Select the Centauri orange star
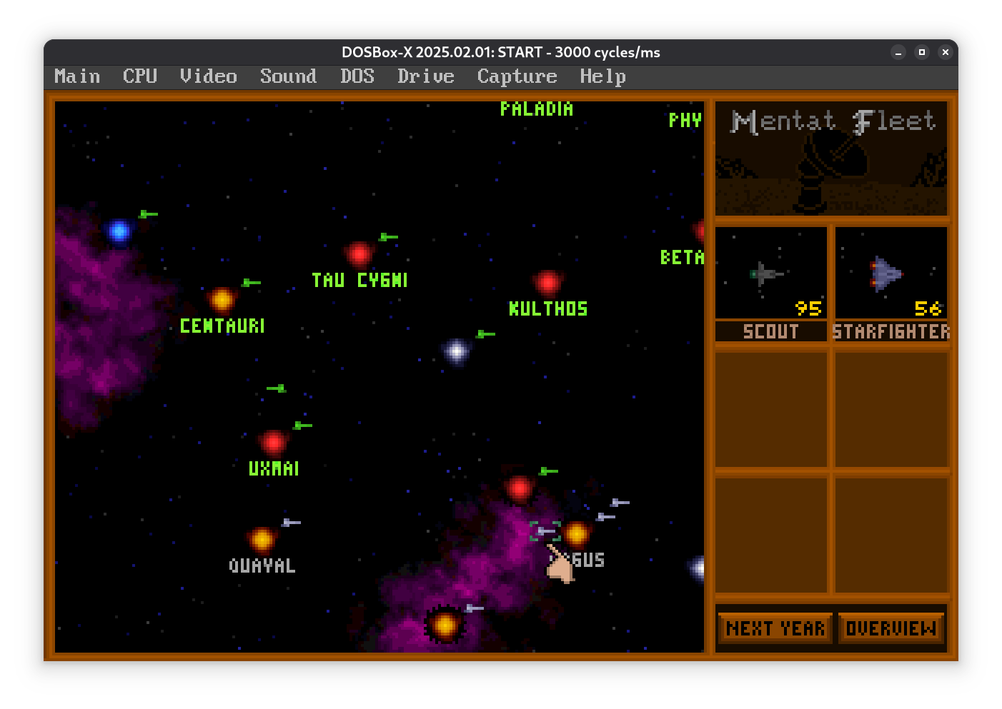The image size is (1002, 709). (x=222, y=299)
